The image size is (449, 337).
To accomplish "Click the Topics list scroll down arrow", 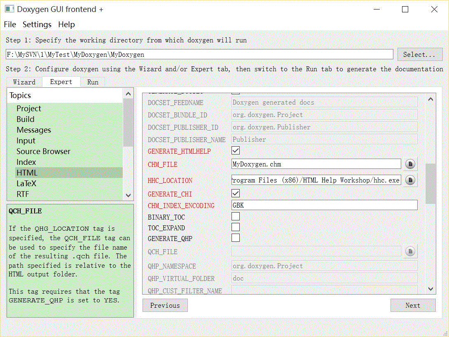I will (x=128, y=195).
